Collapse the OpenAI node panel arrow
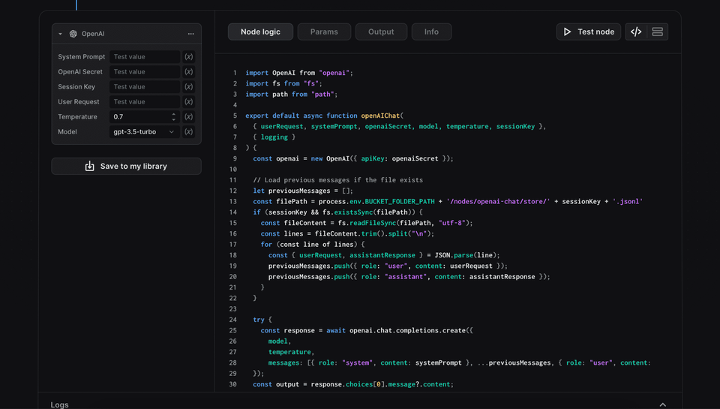The image size is (720, 409). pyautogui.click(x=61, y=34)
